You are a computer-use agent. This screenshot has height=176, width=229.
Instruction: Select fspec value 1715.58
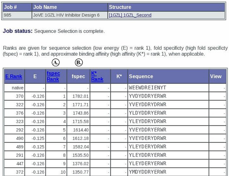(81, 122)
